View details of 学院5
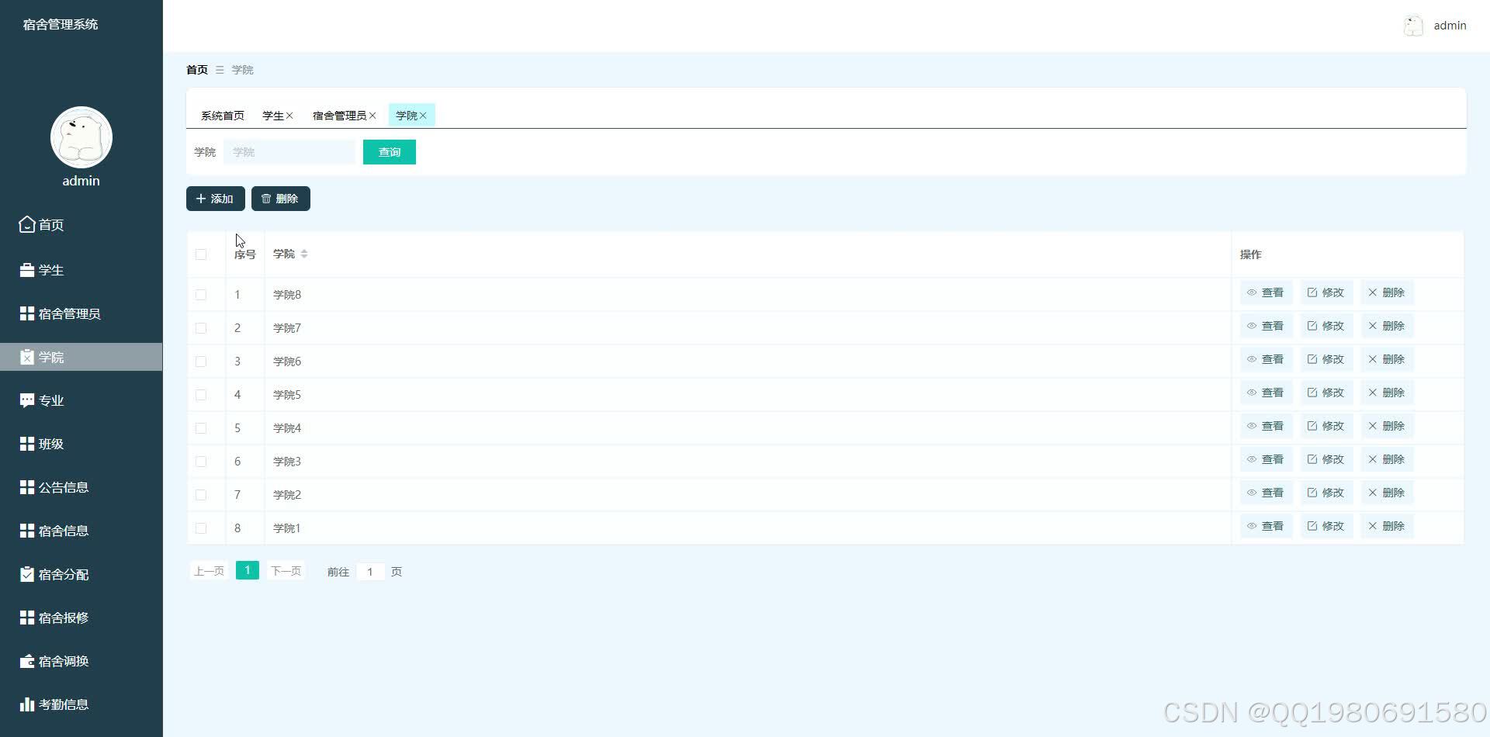This screenshot has width=1490, height=737. (x=1266, y=393)
